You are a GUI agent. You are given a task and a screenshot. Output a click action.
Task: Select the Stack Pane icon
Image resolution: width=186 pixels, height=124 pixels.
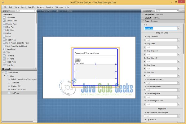[4, 49]
